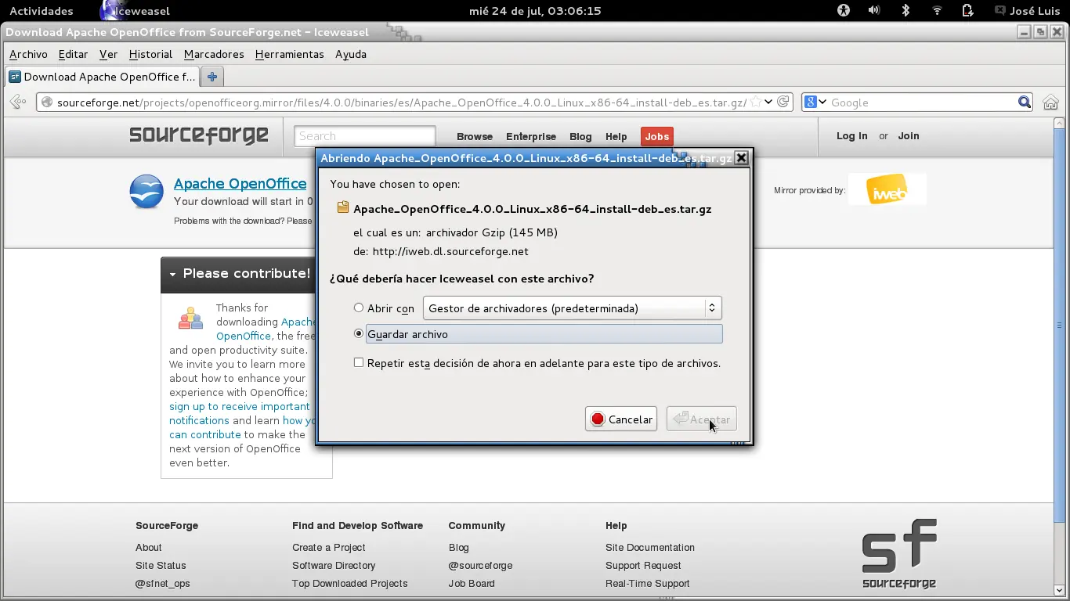1070x601 pixels.
Task: Click the Site Status footer link
Action: (161, 565)
